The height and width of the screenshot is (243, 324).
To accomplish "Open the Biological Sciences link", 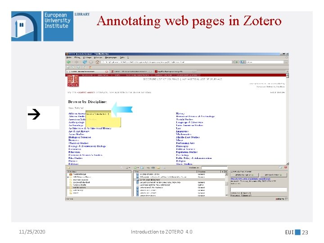I will [80, 137].
